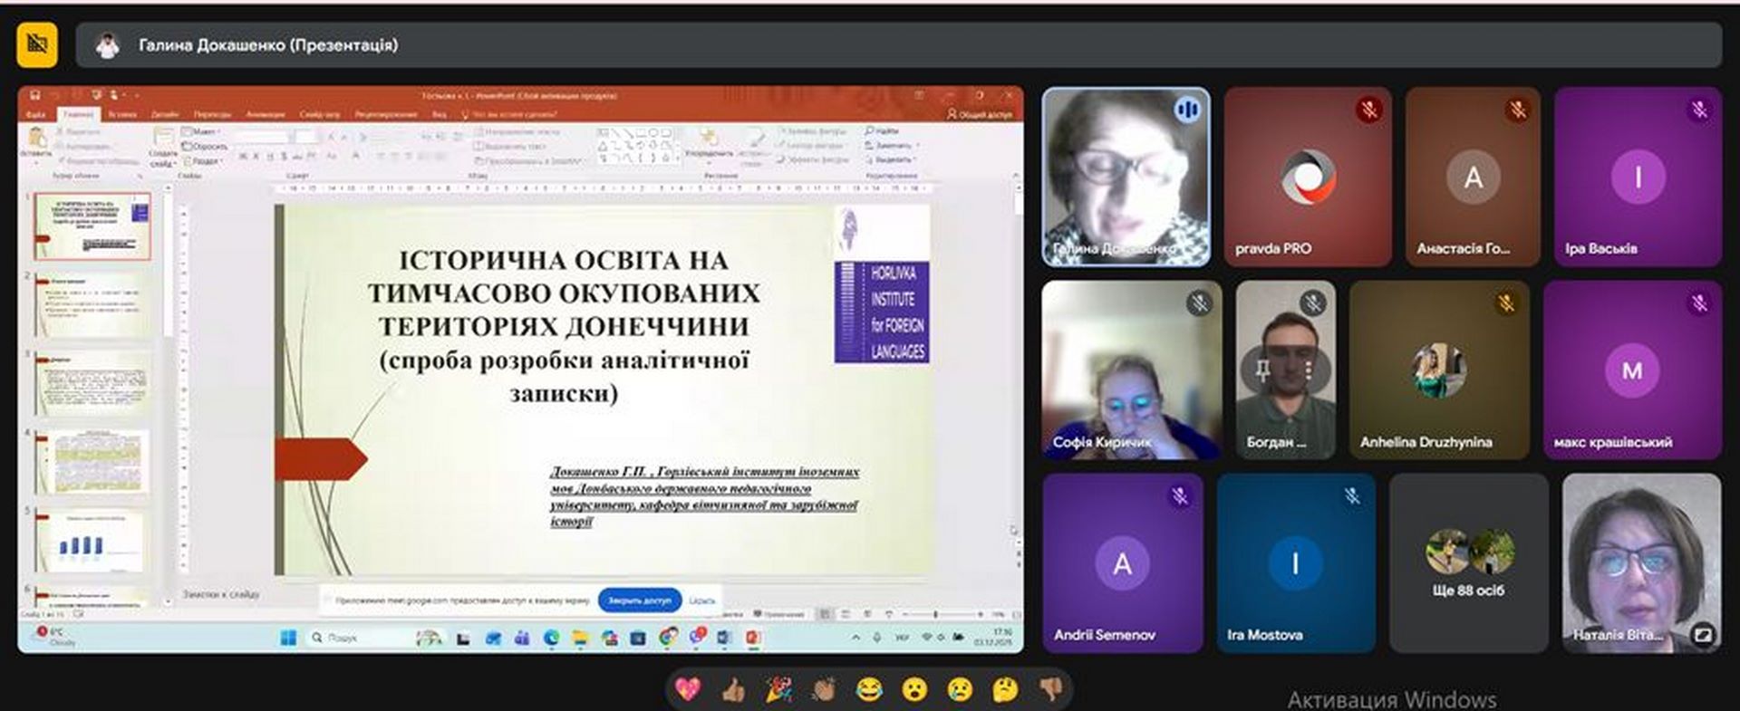Click the blue 'Закрыть доступ' stop sharing button

[639, 600]
